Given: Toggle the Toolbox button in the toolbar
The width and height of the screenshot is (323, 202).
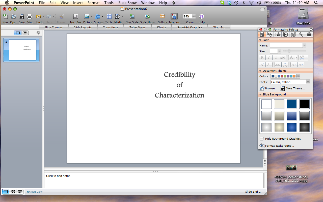Looking at the screenshot, I should point(174,16).
